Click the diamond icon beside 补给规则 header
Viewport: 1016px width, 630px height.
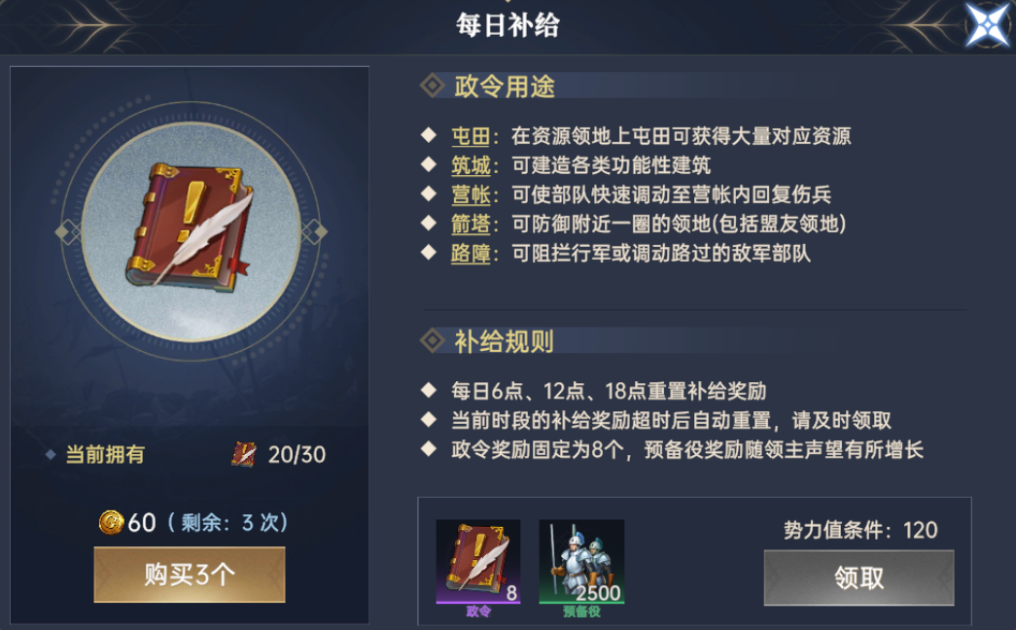tap(433, 341)
